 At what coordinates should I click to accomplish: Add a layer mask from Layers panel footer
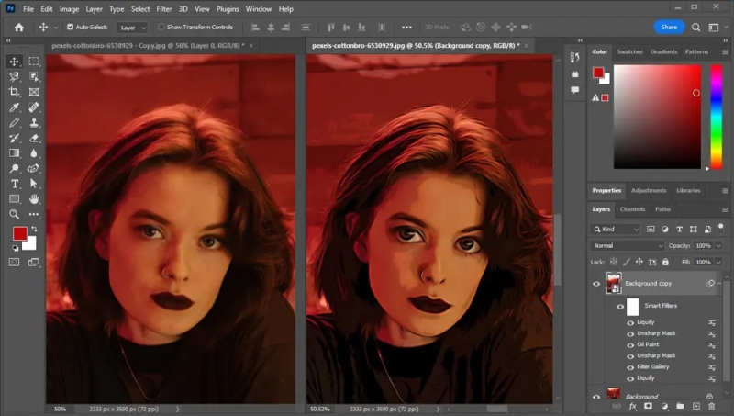(649, 406)
